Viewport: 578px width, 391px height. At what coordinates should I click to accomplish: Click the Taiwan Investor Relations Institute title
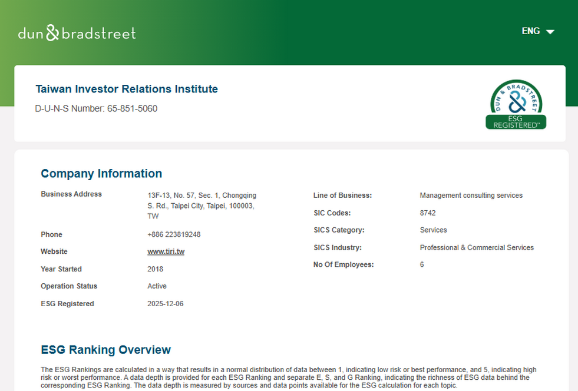coord(127,89)
